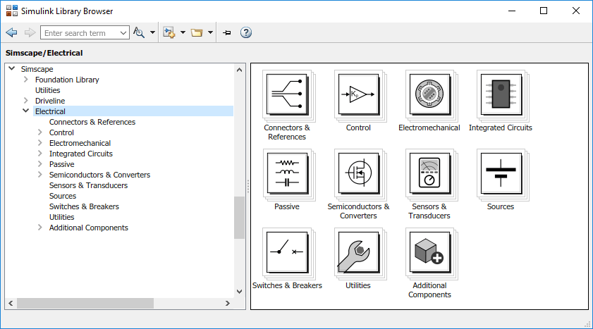This screenshot has width=593, height=329.
Task: Open the Sources library icon
Action: (x=501, y=173)
